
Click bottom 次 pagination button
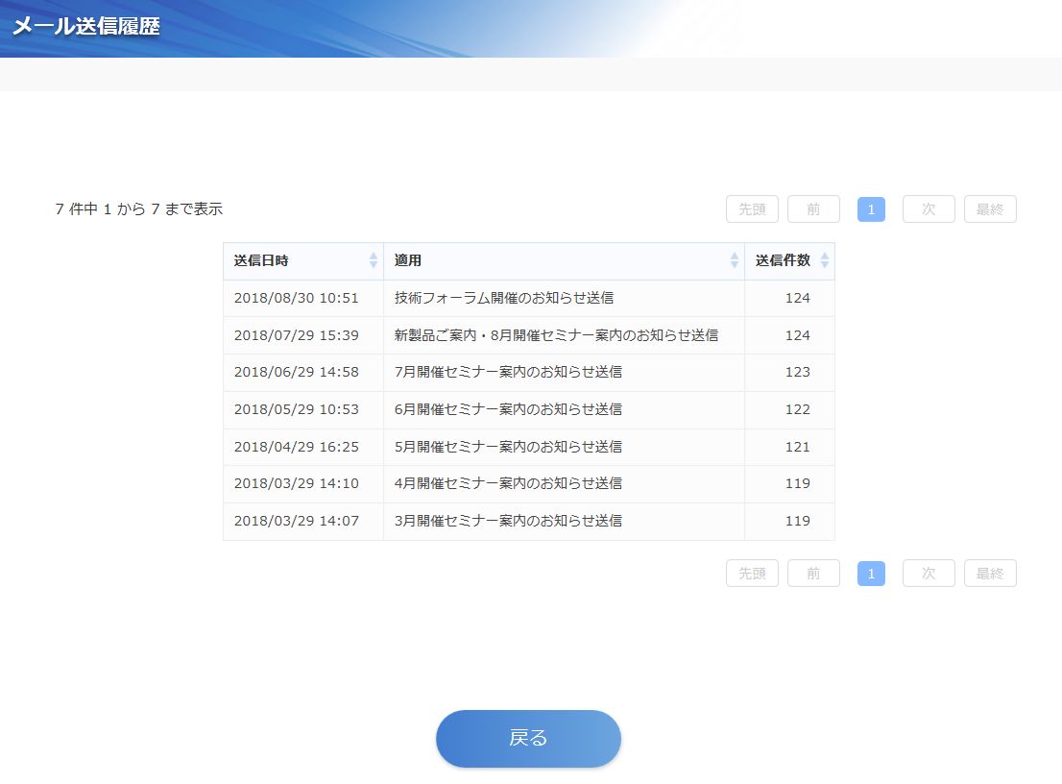coord(929,574)
